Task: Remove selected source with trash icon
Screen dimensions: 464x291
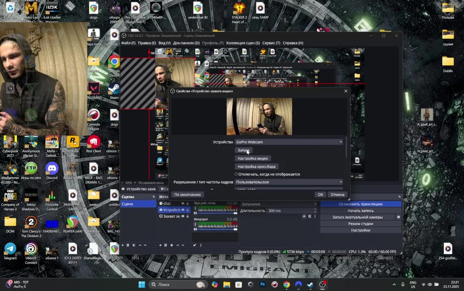Action: (x=166, y=245)
